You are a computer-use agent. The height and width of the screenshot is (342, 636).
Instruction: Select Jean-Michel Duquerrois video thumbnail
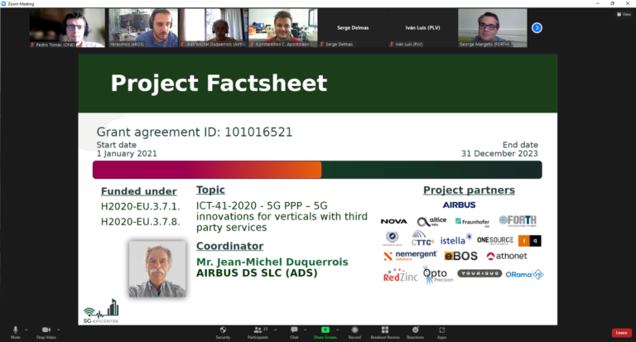pos(213,27)
